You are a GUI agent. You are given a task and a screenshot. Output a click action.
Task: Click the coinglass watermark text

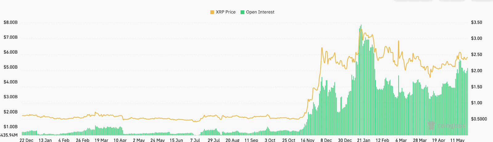click(451, 126)
